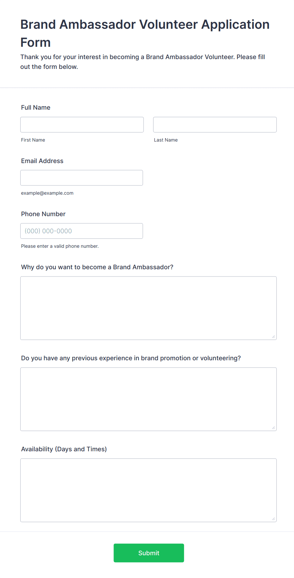Click the 'Last Name' sublabel text
This screenshot has height=578, width=294.
pos(166,140)
